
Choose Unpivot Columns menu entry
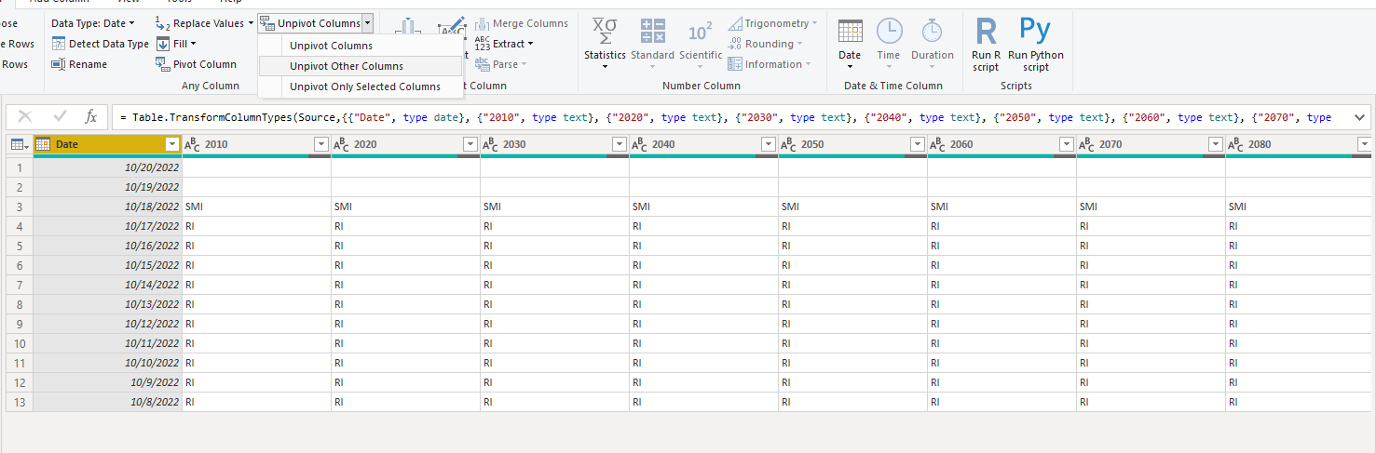pos(360,46)
